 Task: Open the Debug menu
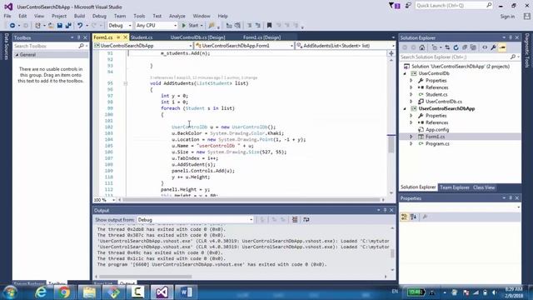(x=99, y=16)
